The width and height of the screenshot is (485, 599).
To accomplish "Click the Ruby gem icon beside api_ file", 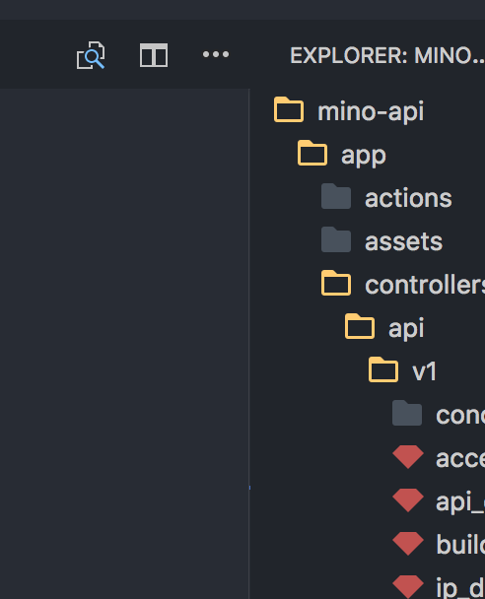I will point(408,500).
